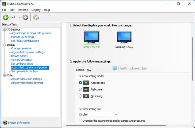Image resolution: width=195 pixels, height=128 pixels.
Task: Click the System Information icon
Action: tap(5, 122)
